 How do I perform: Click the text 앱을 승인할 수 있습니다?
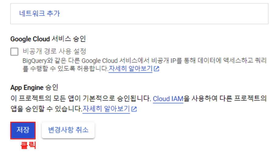click(x=46, y=109)
